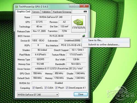
Task: Click the DirectX Support value 10.1 / SM4.1
Action: pos(78,50)
